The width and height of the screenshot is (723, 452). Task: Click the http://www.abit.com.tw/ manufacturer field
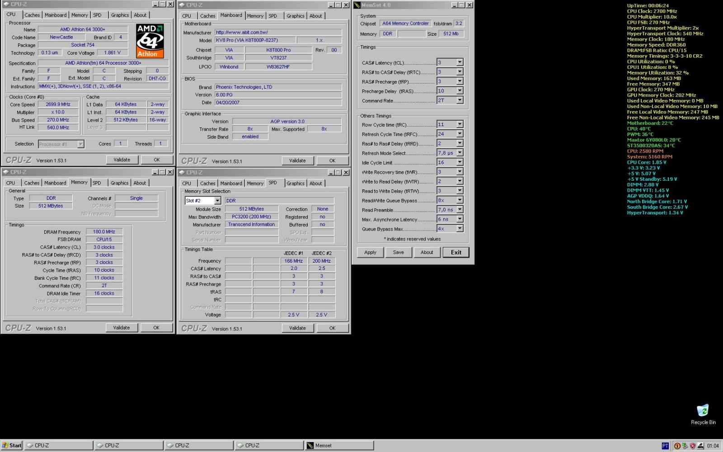pos(278,33)
